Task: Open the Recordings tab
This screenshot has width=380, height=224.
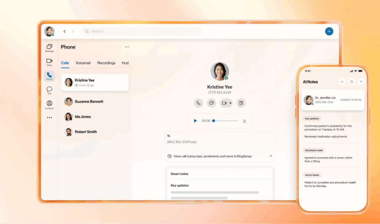Action: 106,63
